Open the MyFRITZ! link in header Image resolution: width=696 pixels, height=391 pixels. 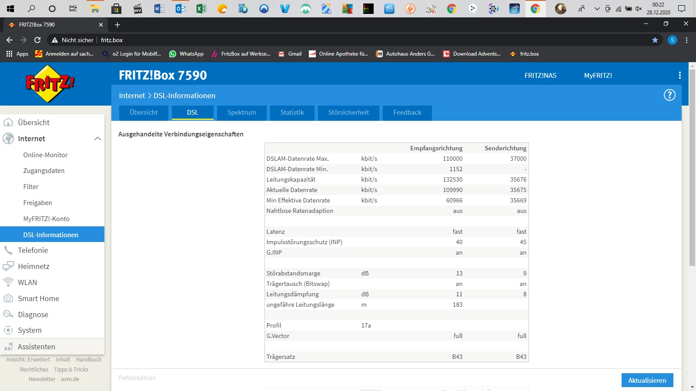598,76
